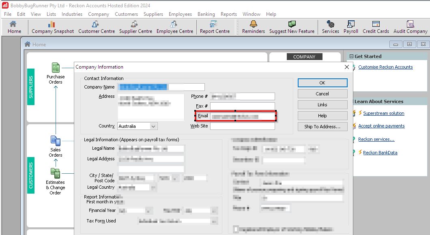Open the Help menu
The height and width of the screenshot is (235, 430).
coord(271,14)
